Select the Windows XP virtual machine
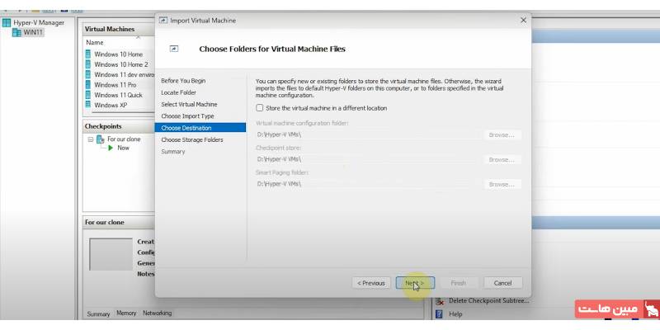The height and width of the screenshot is (330, 660). point(111,105)
